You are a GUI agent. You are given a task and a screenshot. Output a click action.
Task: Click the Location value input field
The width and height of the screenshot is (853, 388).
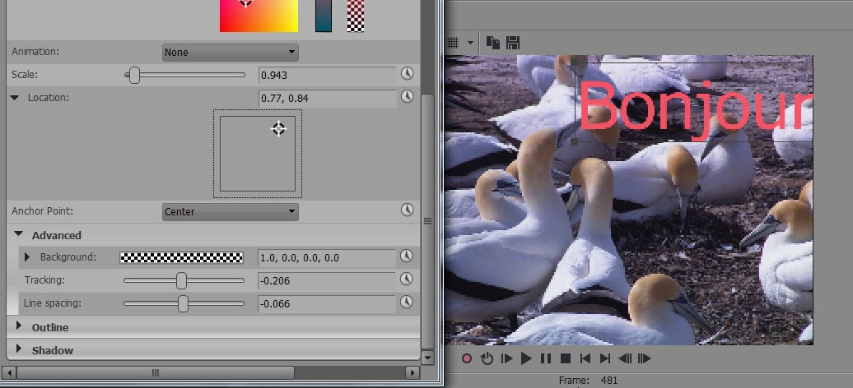[x=326, y=98]
